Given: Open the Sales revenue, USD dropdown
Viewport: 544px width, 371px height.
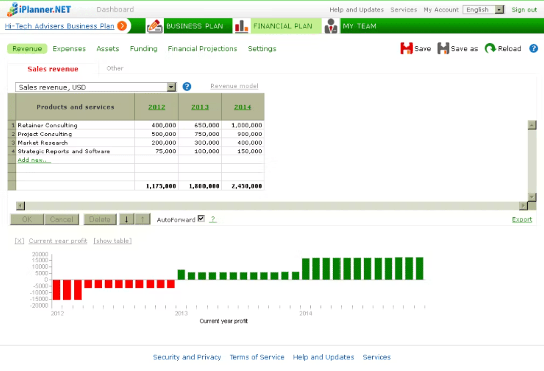Looking at the screenshot, I should [x=171, y=87].
